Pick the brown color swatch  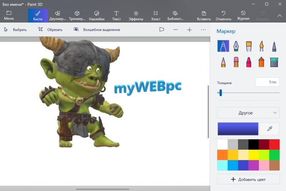[275, 165]
